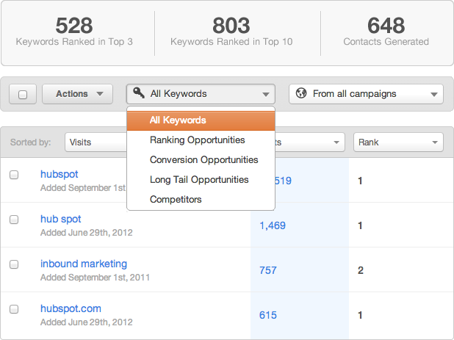Select the inbound marketing row checkbox
Image resolution: width=454 pixels, height=340 pixels.
[14, 264]
